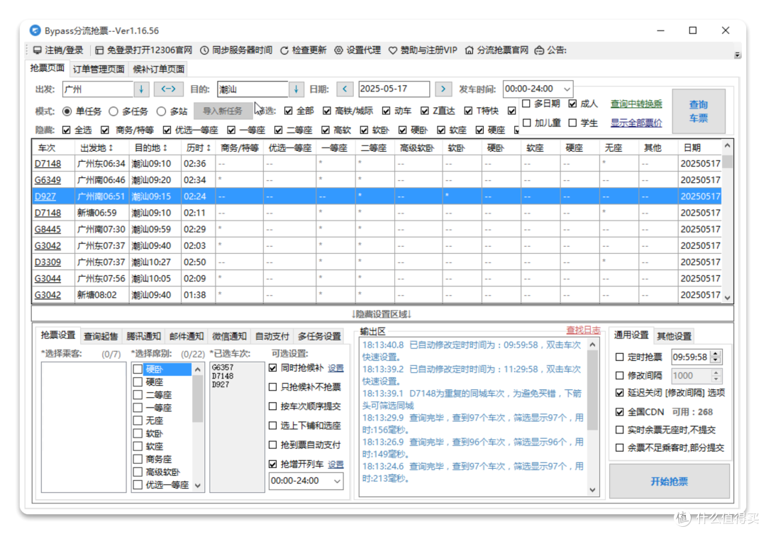The height and width of the screenshot is (534, 766).
Task: Open the 微信通知 tab
Action: (229, 336)
